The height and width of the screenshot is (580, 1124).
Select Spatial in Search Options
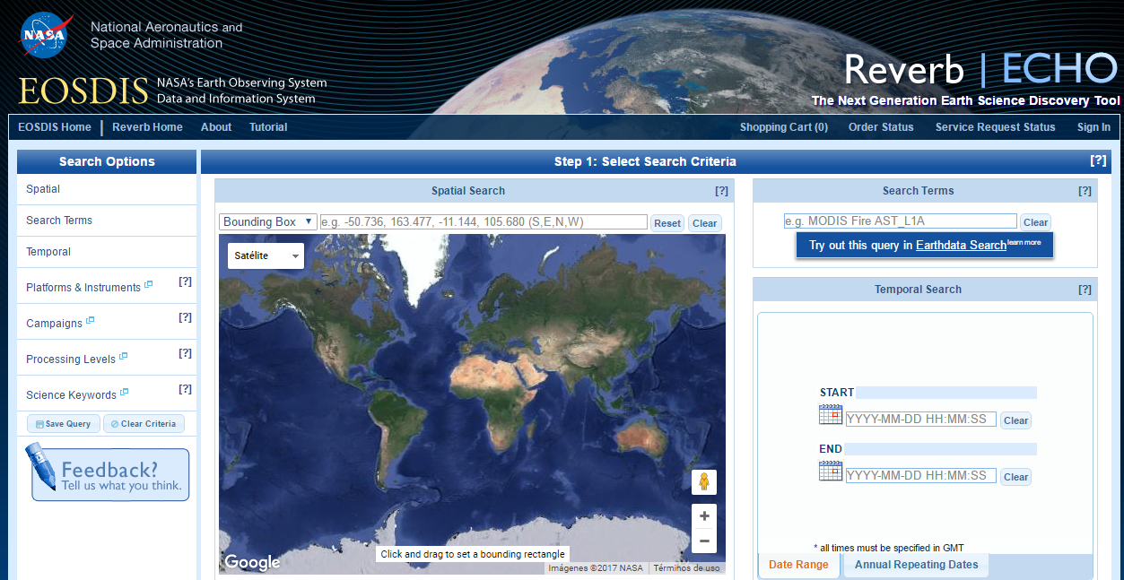click(43, 189)
